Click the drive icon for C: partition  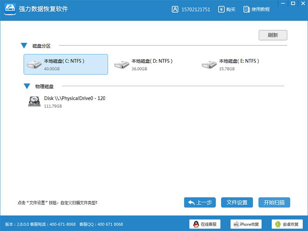[34, 64]
